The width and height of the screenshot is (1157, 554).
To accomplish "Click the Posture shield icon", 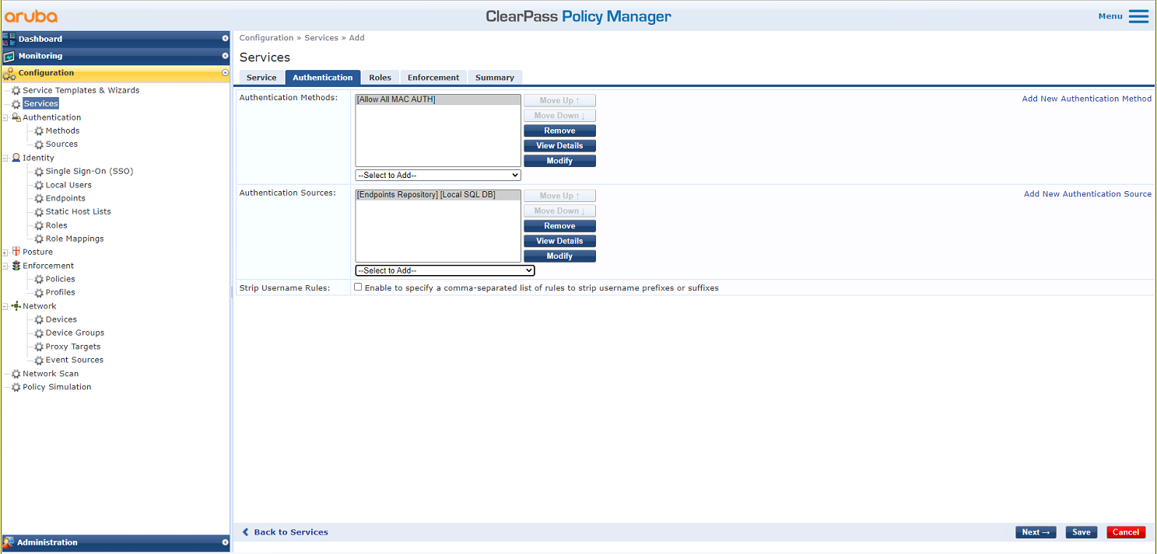I will click(16, 252).
